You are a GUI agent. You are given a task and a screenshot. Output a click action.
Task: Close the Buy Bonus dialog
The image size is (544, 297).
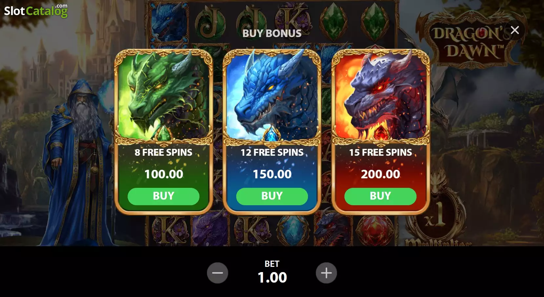(x=514, y=30)
